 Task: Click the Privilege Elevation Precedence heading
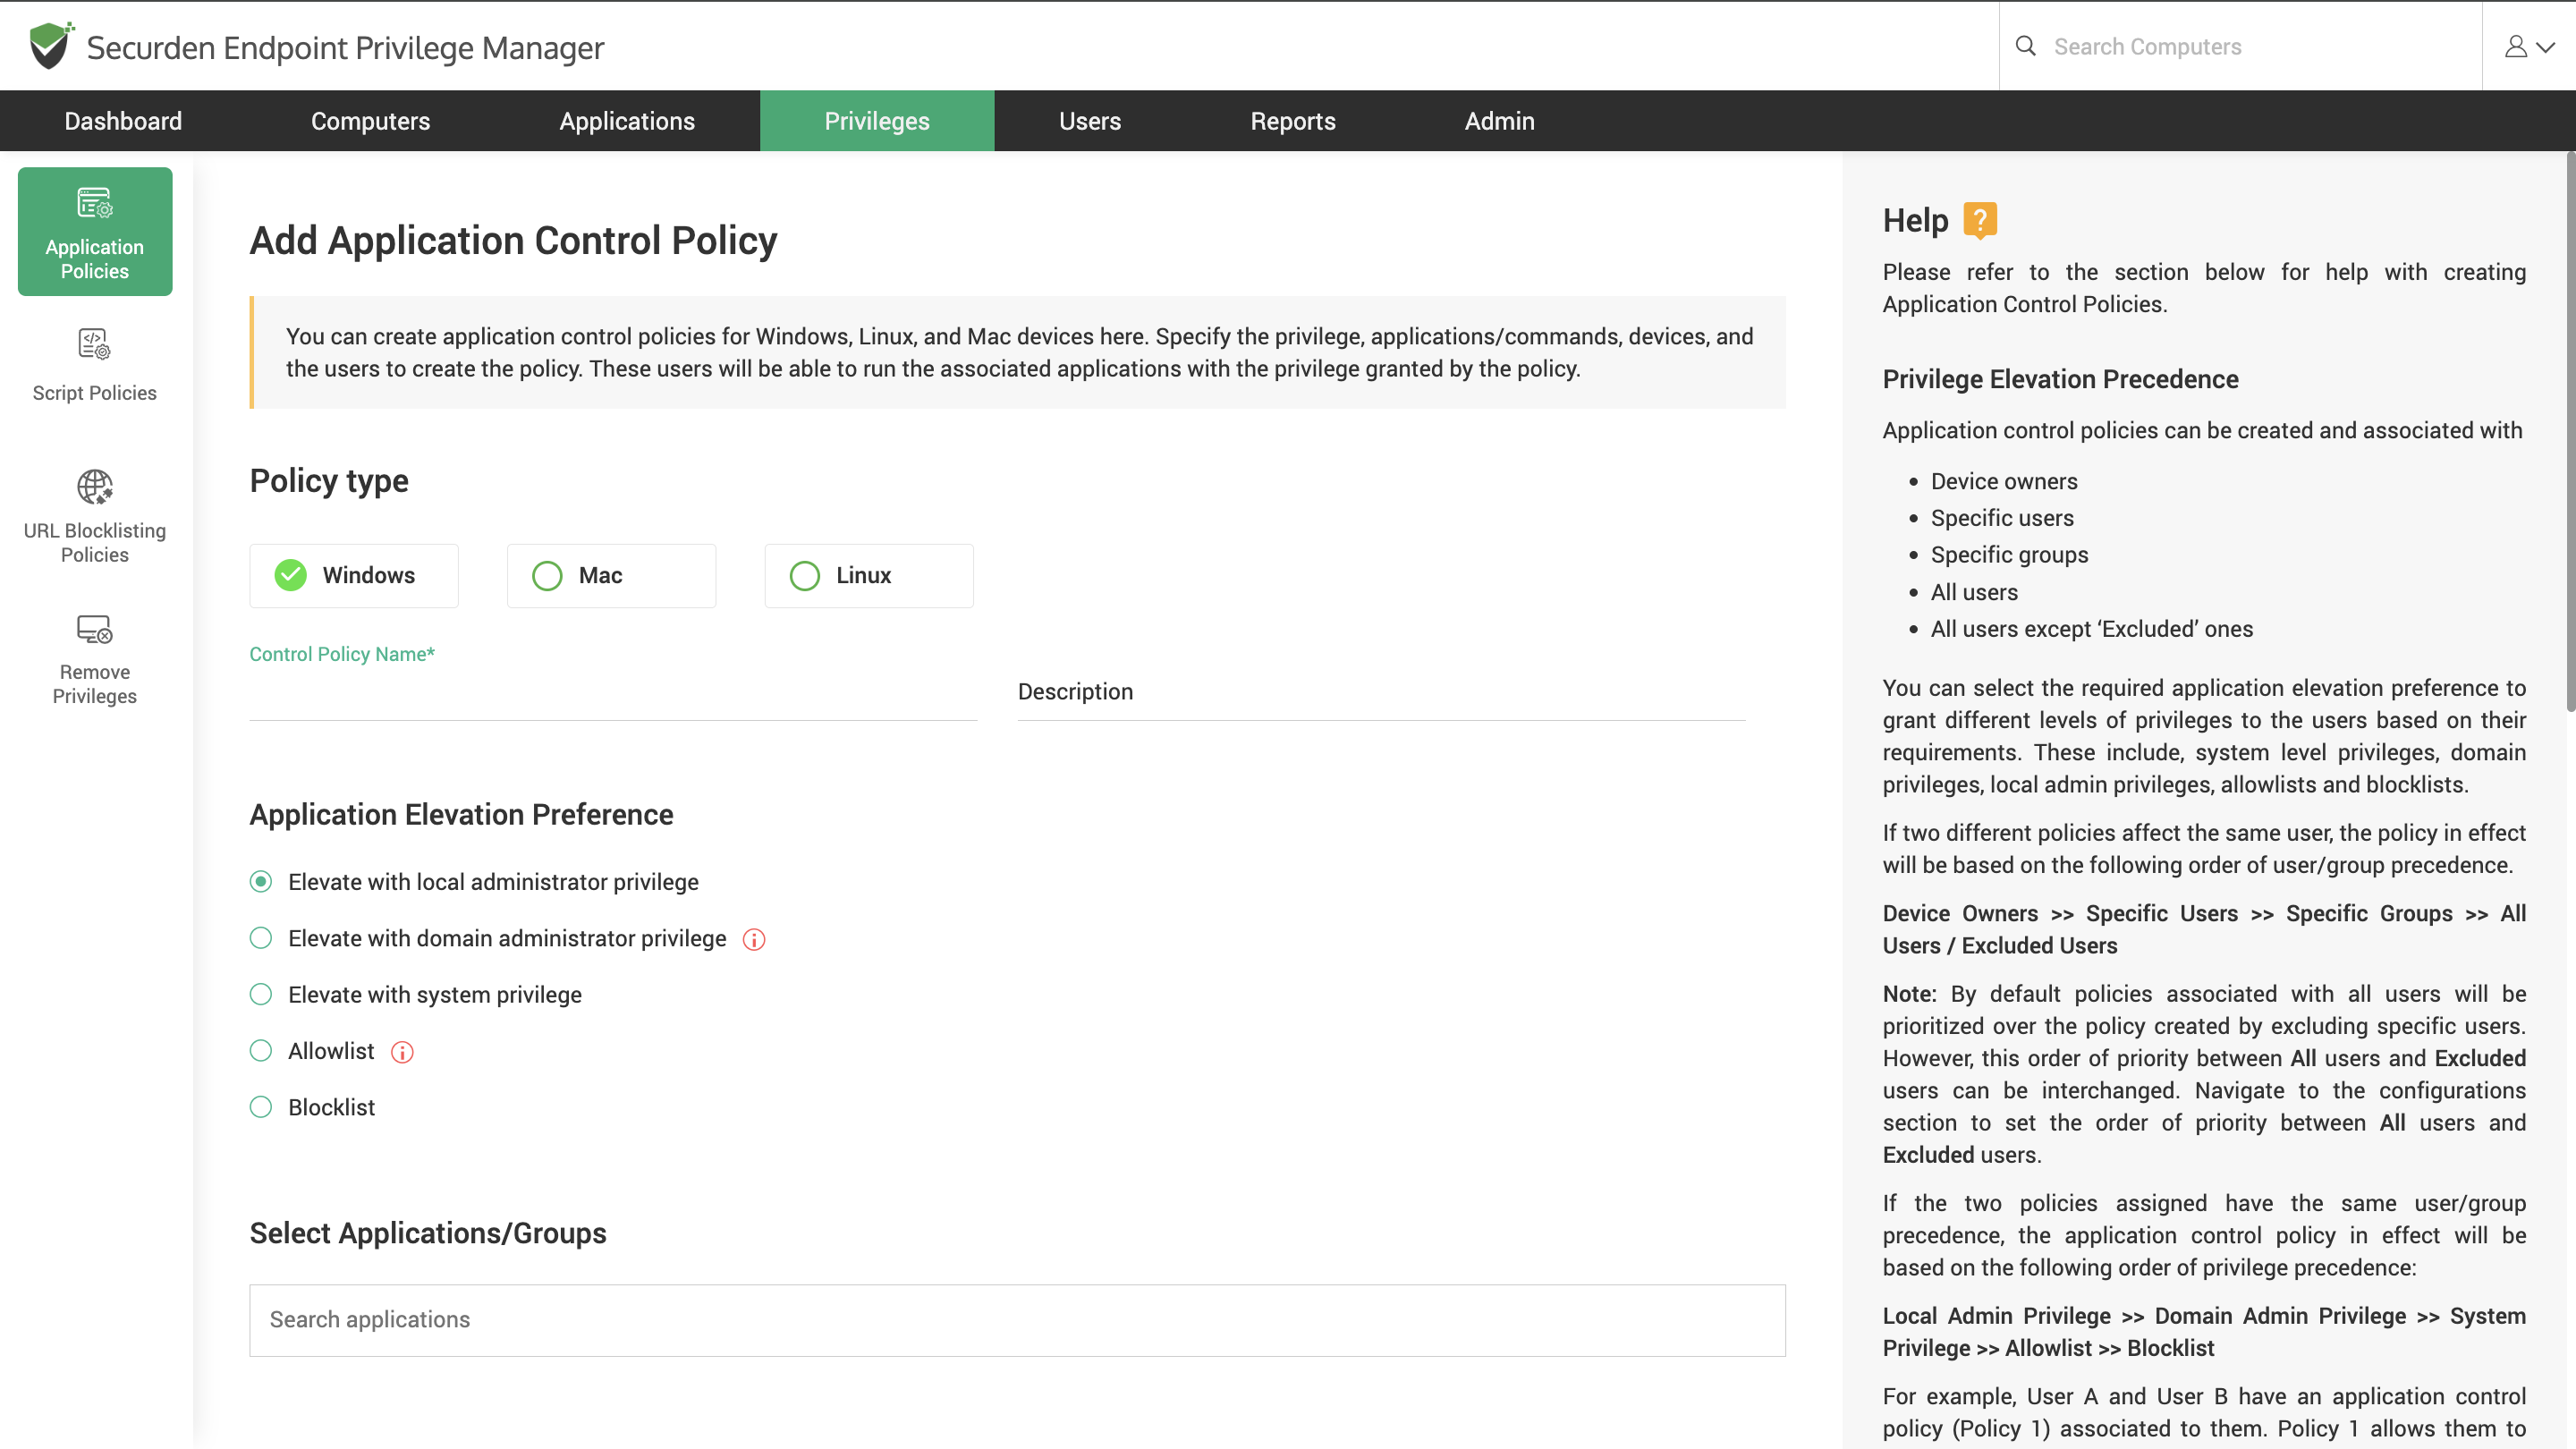click(x=2060, y=379)
